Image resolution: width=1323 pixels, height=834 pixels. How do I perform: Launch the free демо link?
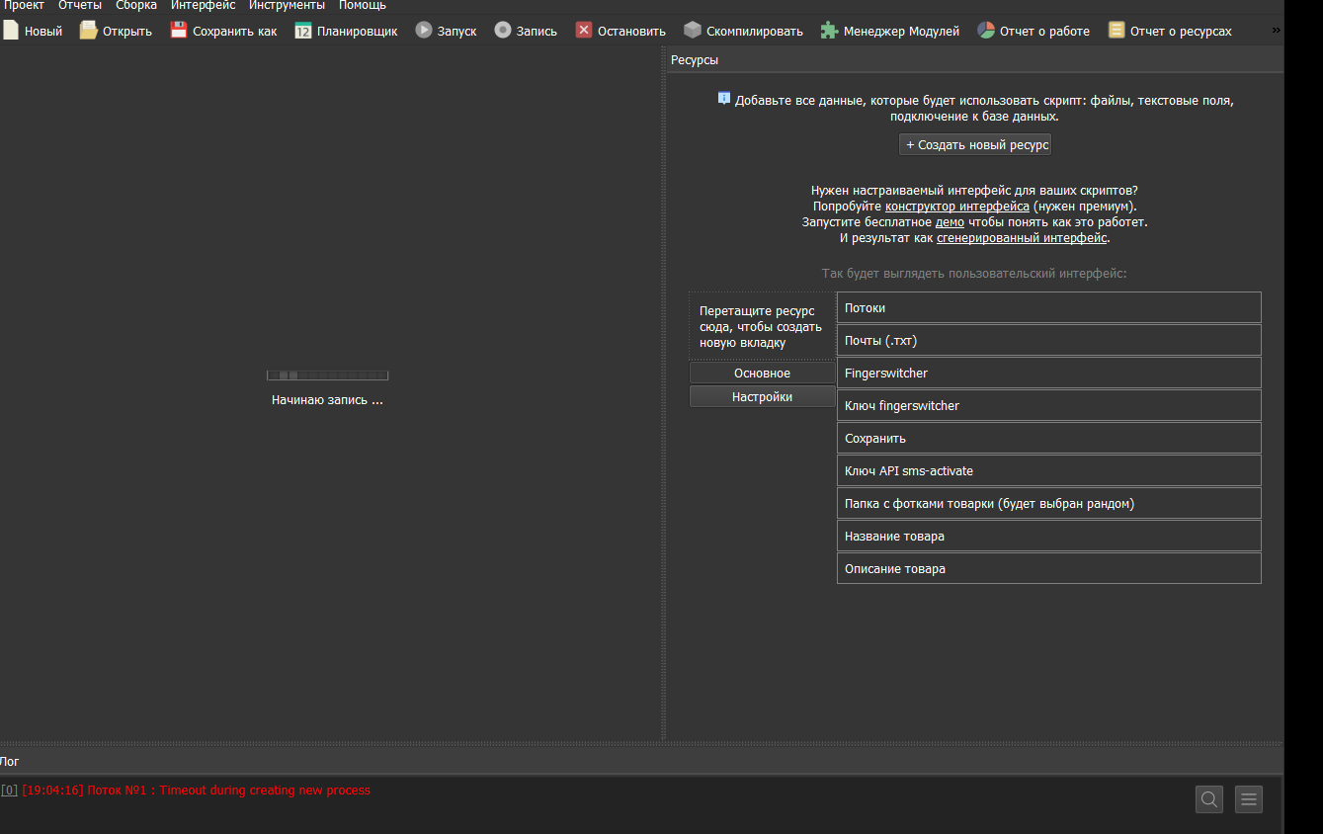[950, 221]
